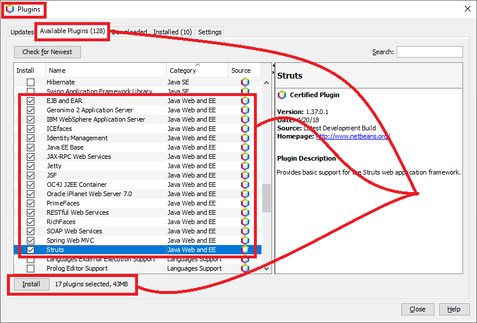The height and width of the screenshot is (323, 477).
Task: Click the NetBeans icon in Plugins title bar
Action: pyautogui.click(x=10, y=9)
